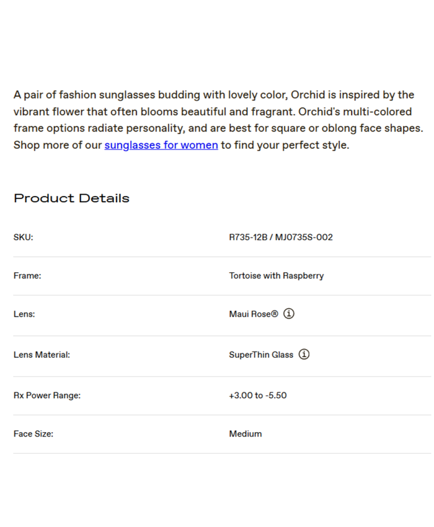Click the Lens Material: row label
Viewport: 434px width, 527px height.
click(42, 355)
